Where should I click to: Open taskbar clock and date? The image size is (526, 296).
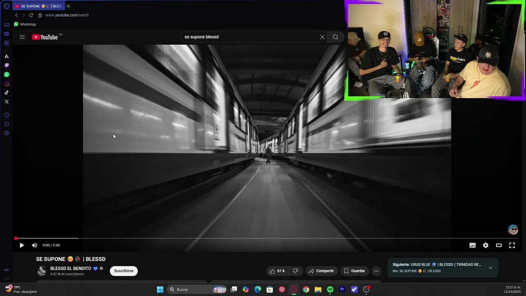click(513, 289)
